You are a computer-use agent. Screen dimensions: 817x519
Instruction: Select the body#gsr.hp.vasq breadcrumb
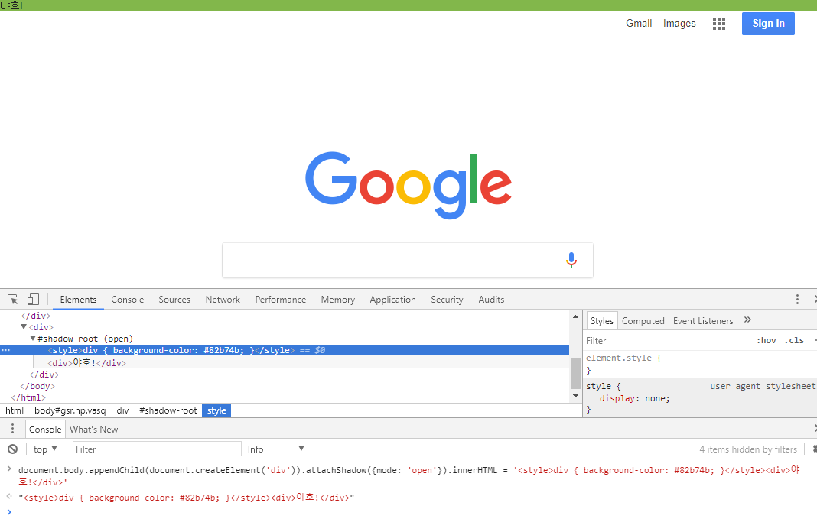[x=70, y=410]
